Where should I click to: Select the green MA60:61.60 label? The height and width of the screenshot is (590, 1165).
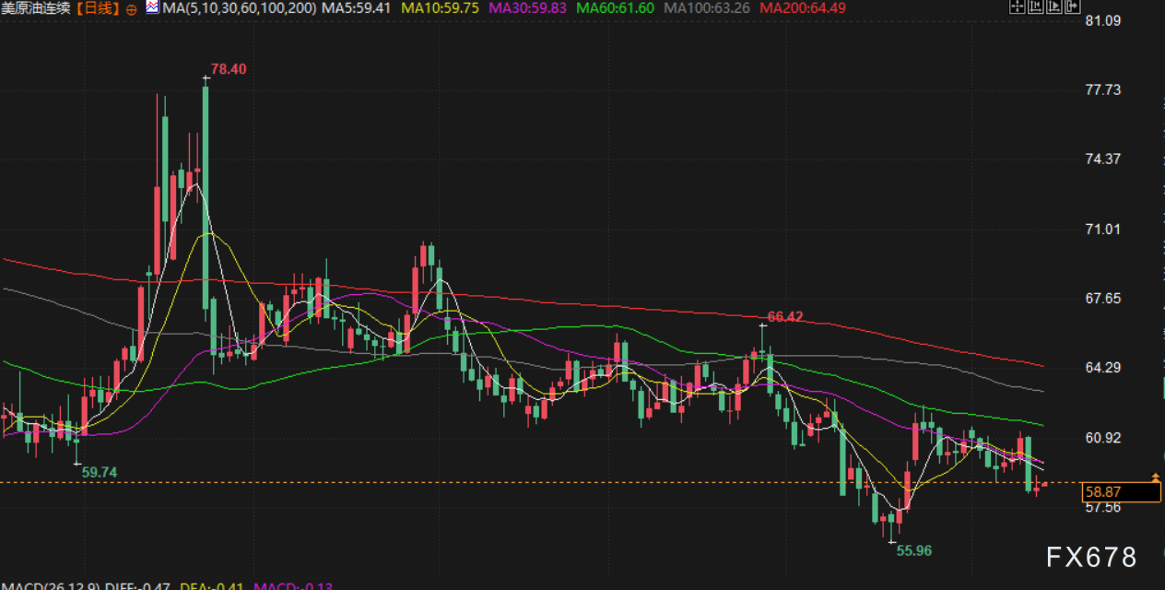[x=615, y=8]
